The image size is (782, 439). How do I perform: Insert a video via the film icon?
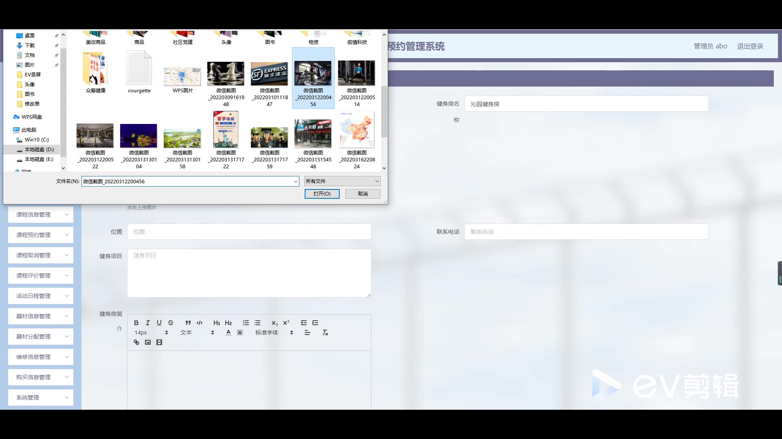(159, 342)
